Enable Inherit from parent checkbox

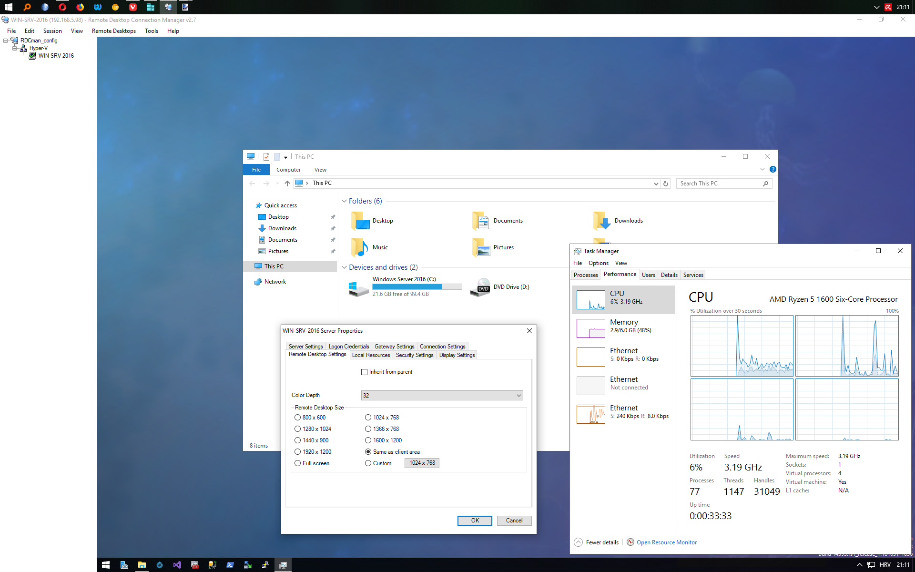(x=365, y=372)
